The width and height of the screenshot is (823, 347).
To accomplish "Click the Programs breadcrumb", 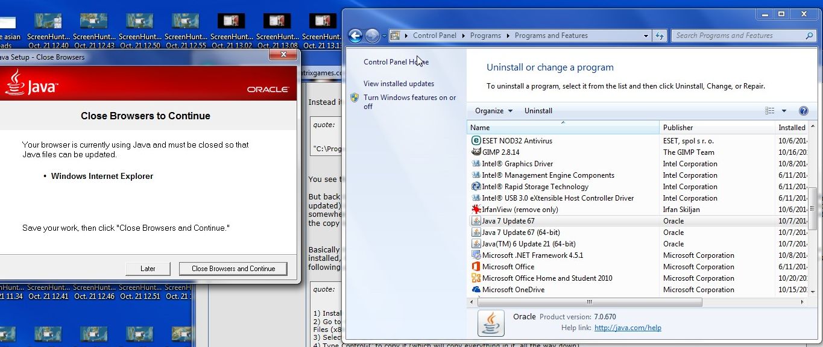I will coord(485,36).
